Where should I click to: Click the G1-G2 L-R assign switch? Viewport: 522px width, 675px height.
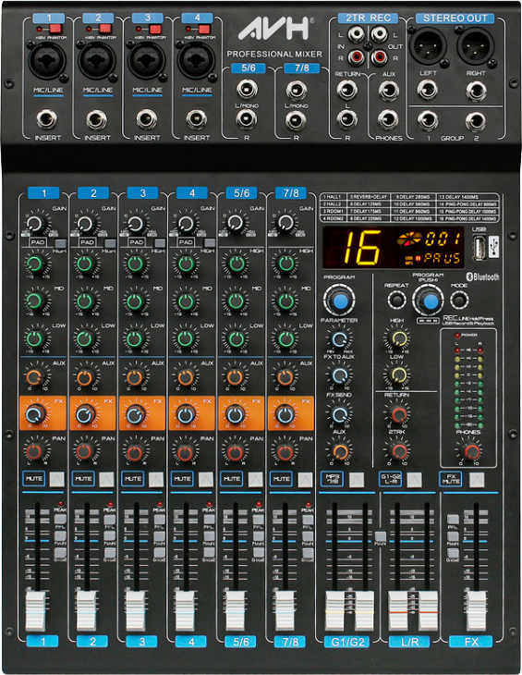click(x=414, y=480)
